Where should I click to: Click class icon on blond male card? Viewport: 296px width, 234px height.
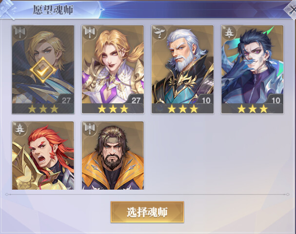point(20,33)
